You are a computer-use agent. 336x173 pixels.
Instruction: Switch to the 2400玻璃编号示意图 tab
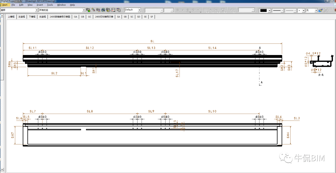[60, 17]
